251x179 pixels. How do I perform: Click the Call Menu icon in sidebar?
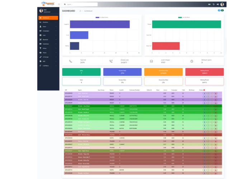[40, 66]
